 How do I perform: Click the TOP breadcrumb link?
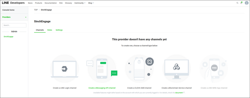36,10
